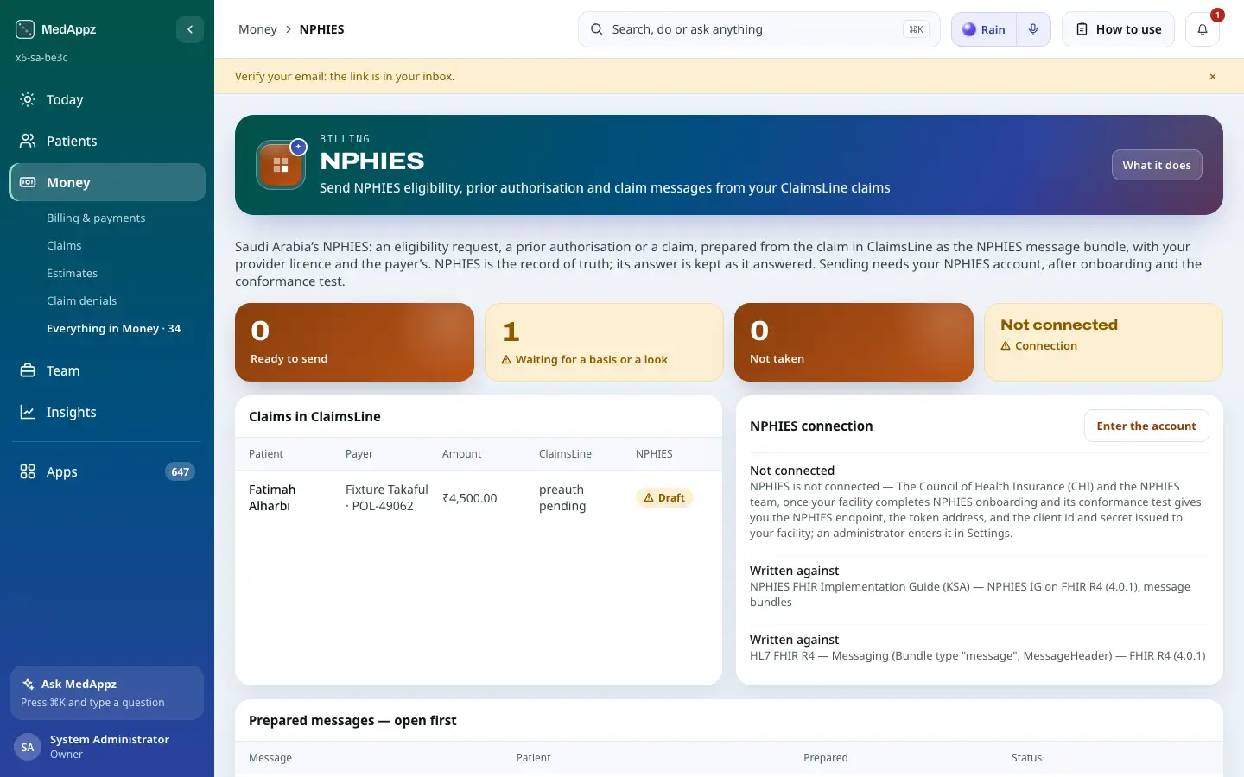Click the Prepared column header
Image resolution: width=1244 pixels, height=777 pixels.
pyautogui.click(x=826, y=757)
